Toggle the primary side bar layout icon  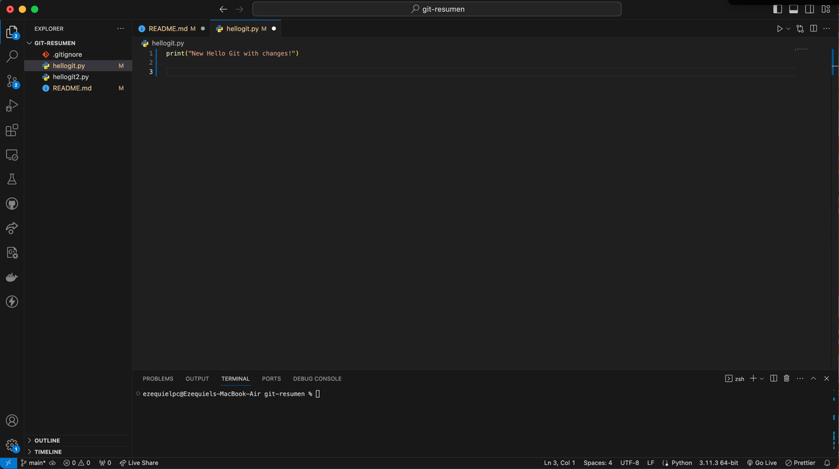point(778,9)
